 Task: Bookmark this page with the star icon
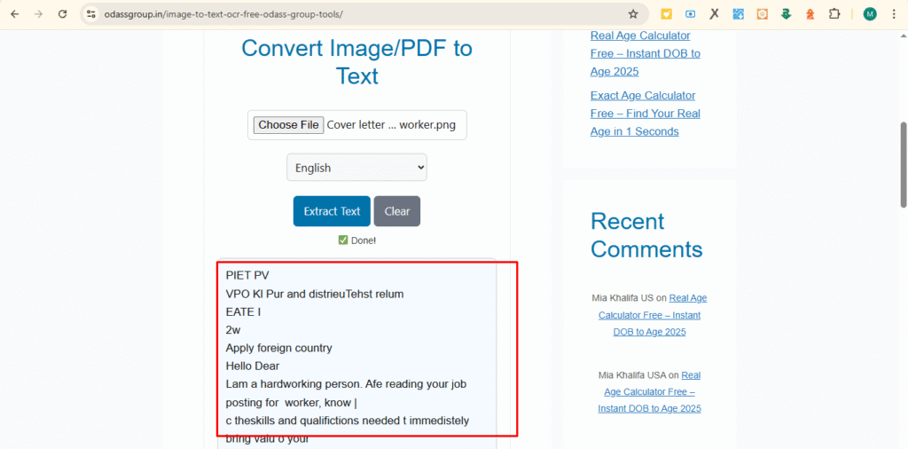pyautogui.click(x=633, y=14)
